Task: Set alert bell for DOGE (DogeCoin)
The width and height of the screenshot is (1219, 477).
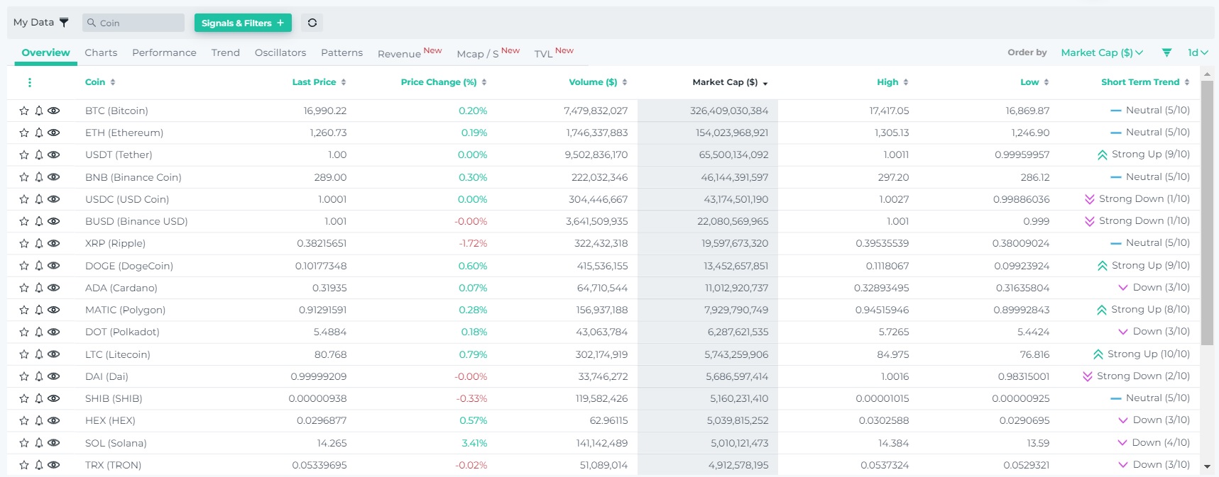Action: point(39,266)
